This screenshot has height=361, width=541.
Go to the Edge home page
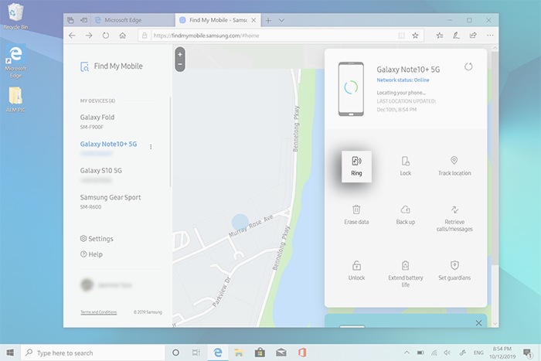[122, 36]
